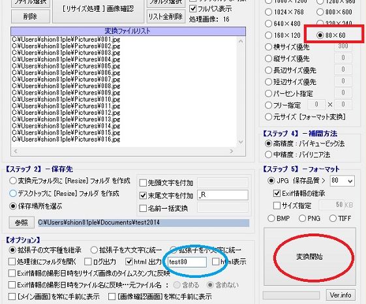Click the 参照 browse button
366x304 pixels.
click(22, 222)
